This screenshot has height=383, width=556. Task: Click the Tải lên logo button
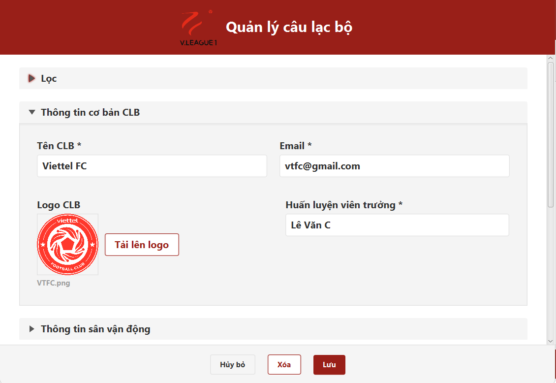coord(142,244)
